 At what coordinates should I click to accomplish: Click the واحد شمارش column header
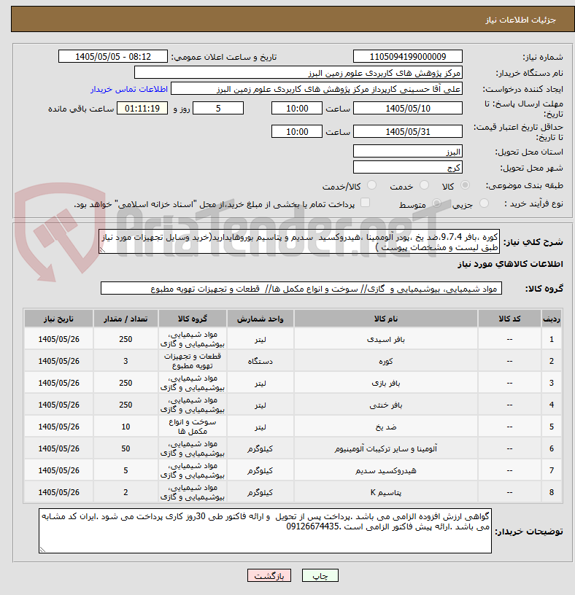[261, 319]
